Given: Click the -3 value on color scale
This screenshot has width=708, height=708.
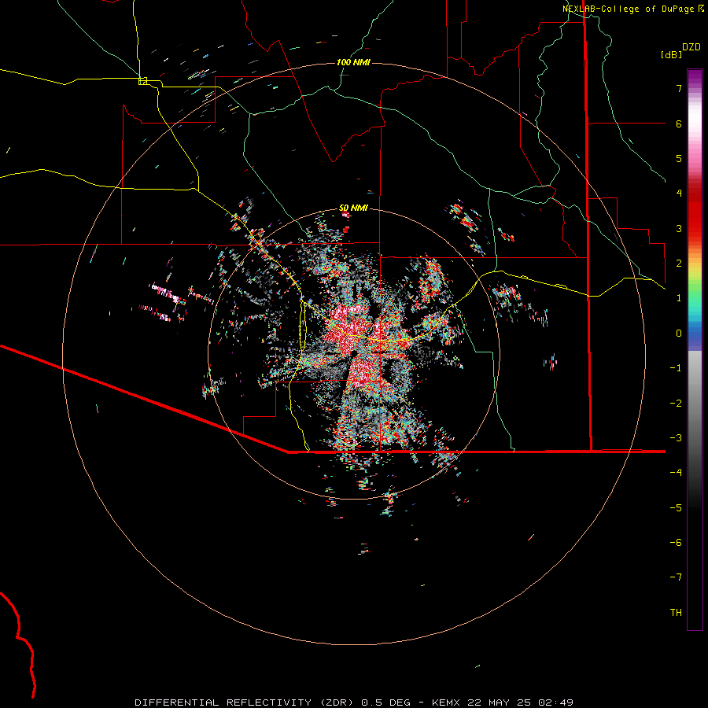Looking at the screenshot, I should tap(676, 438).
